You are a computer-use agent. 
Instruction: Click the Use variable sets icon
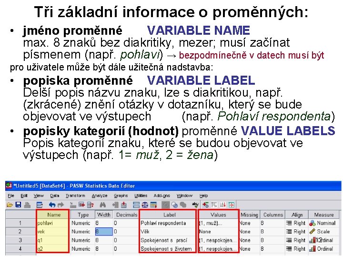coord(174,205)
